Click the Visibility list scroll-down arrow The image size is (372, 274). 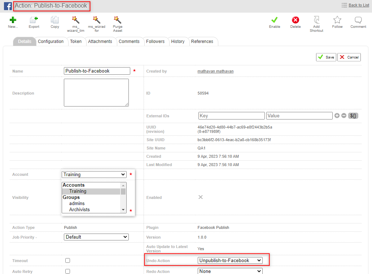123,210
